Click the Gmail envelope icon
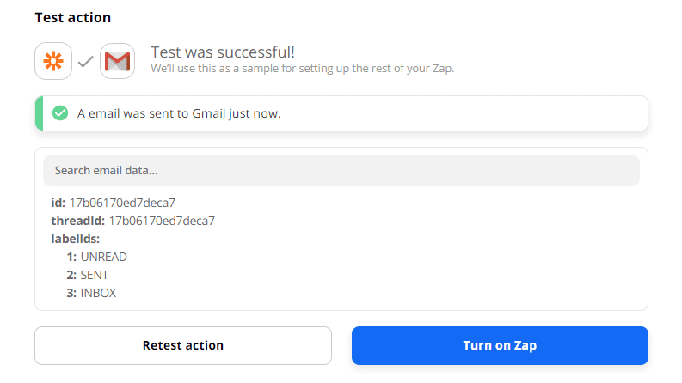 [118, 62]
